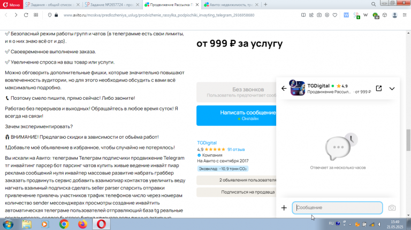Collapse the chat with the chevron
The width and height of the screenshot is (411, 230).
click(392, 89)
